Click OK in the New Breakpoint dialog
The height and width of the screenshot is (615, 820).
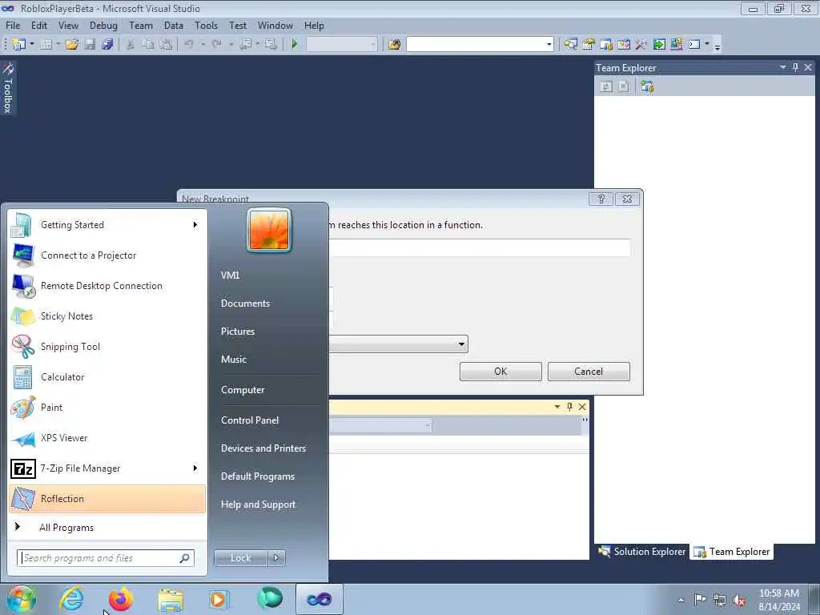coord(500,372)
